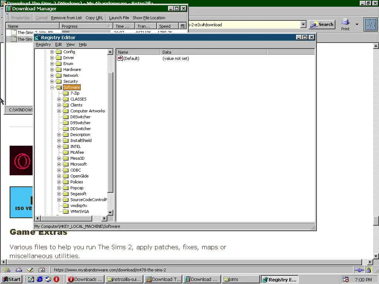Screen dimensions: 379x284
Task: Select the 7-Zip folder icon in tree
Action: click(x=66, y=93)
